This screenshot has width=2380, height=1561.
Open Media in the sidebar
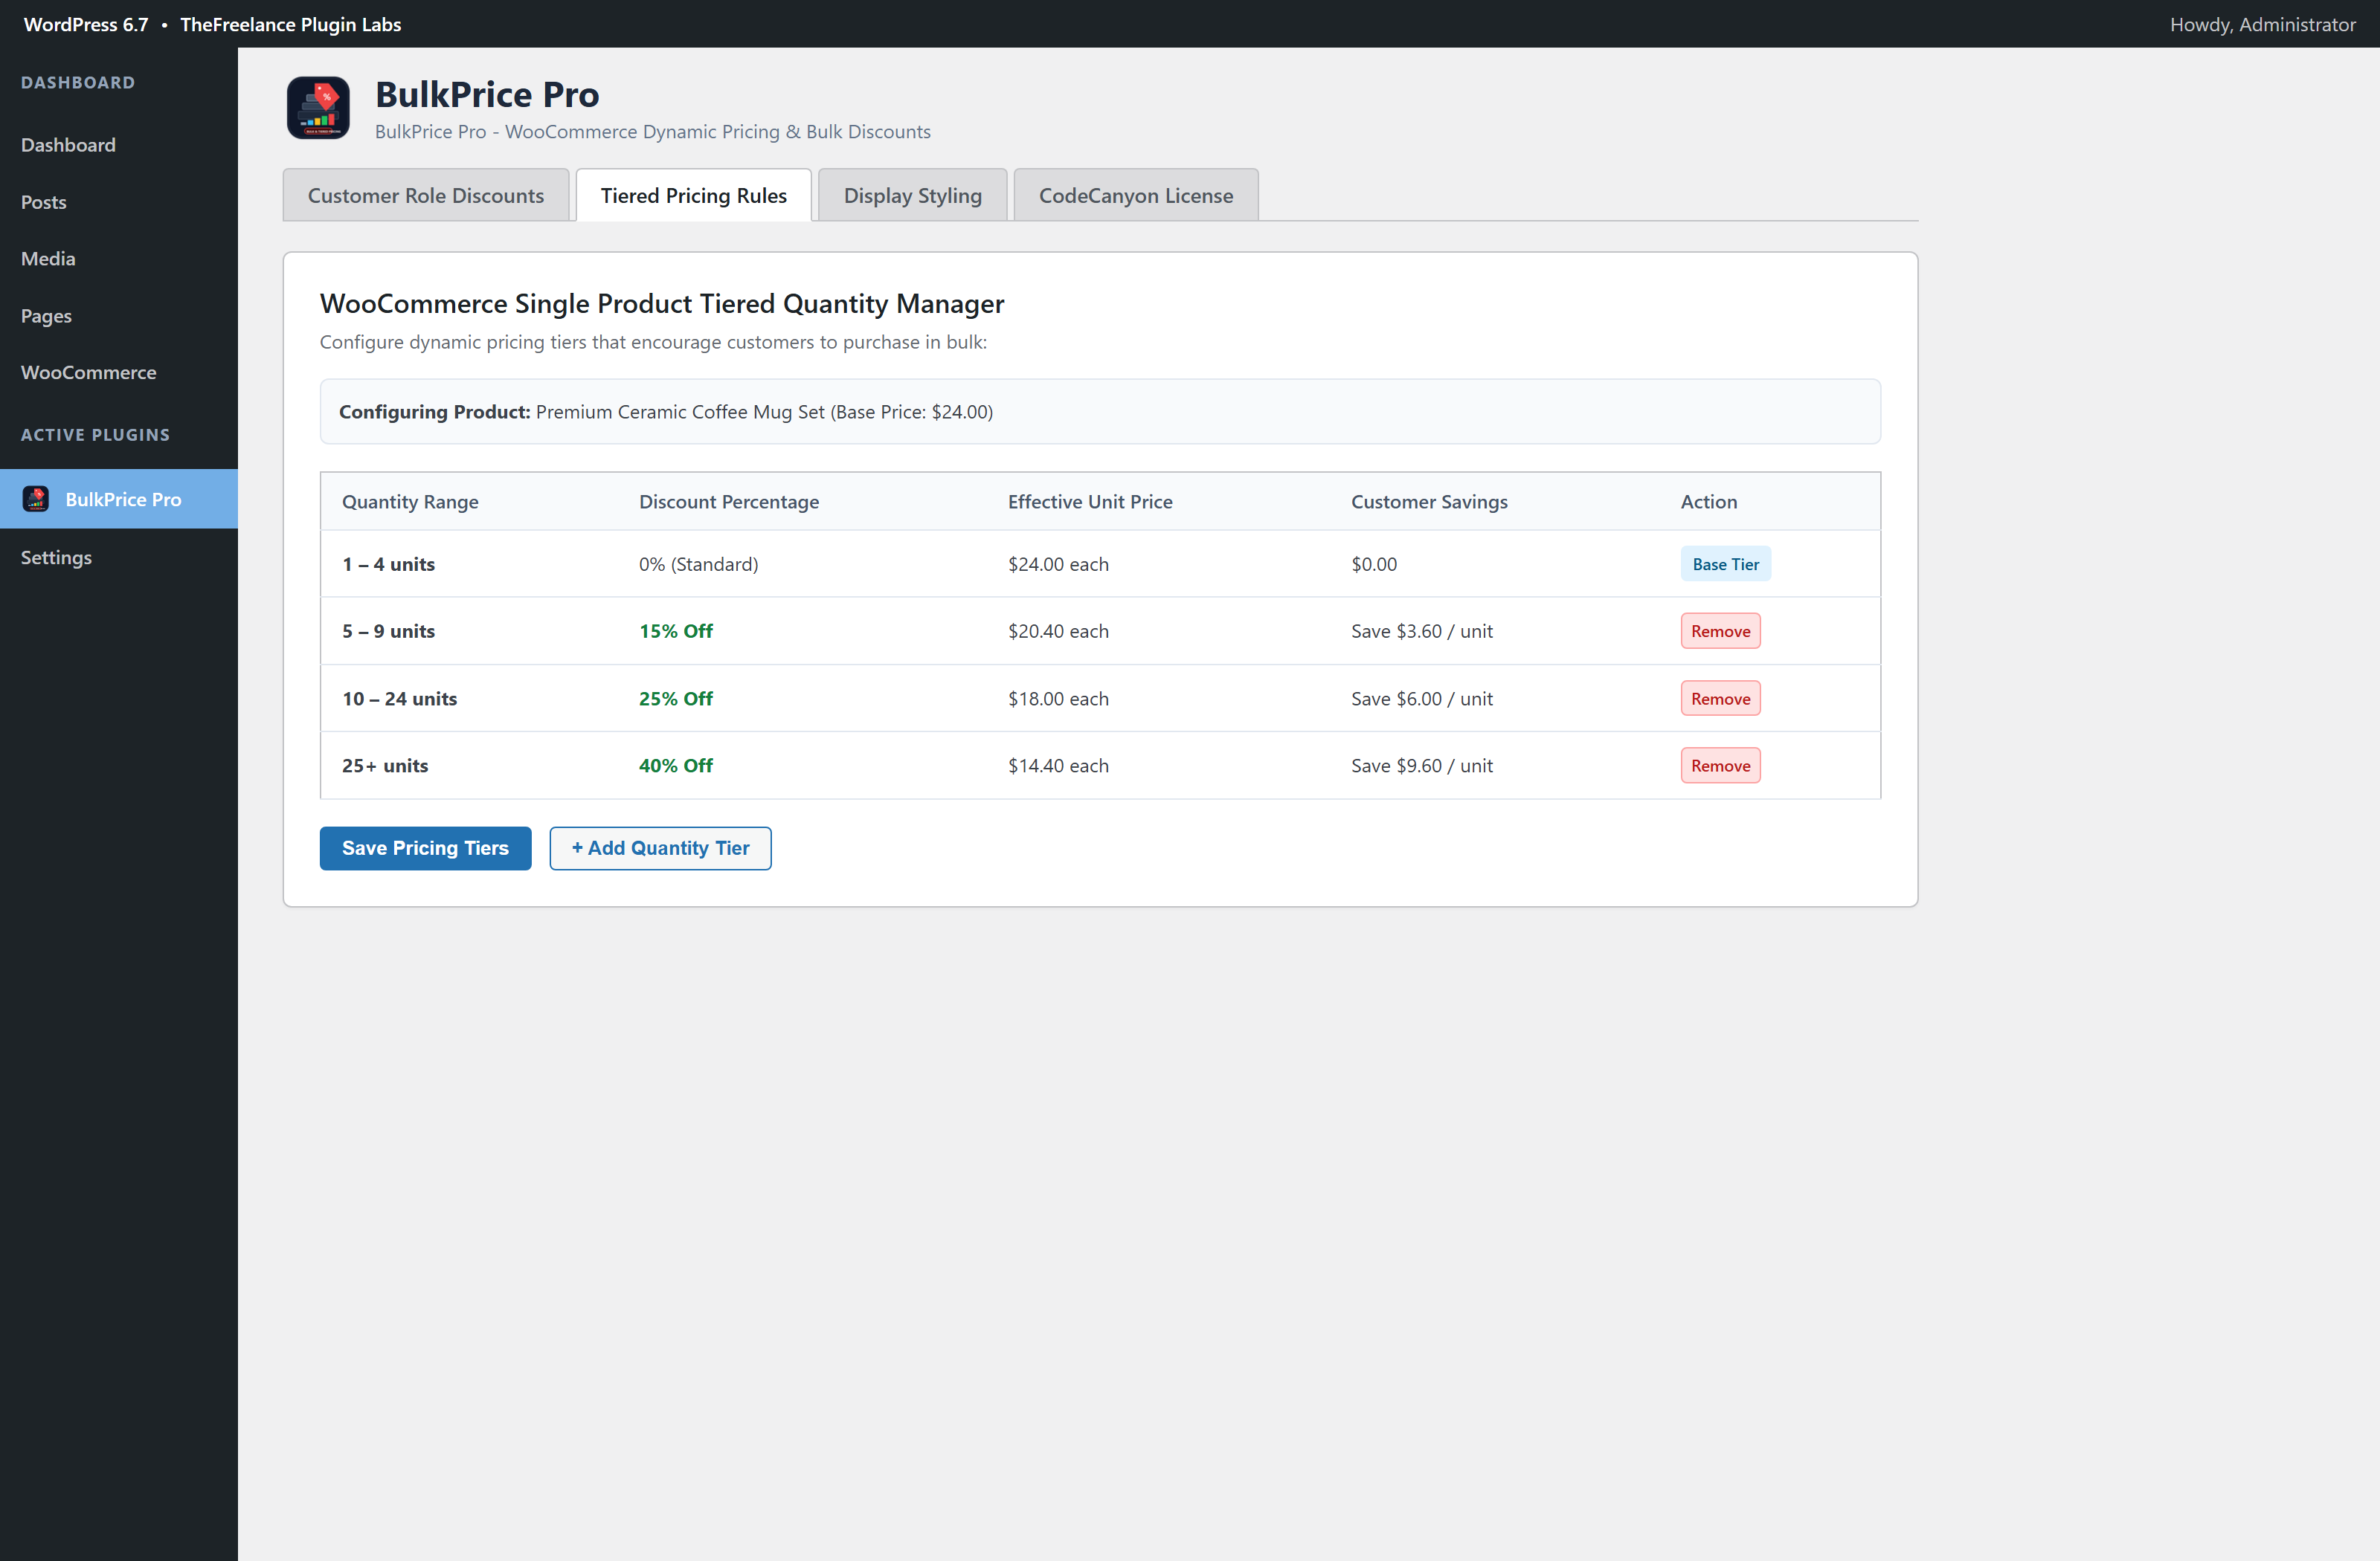(119, 259)
